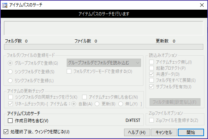Viewport: 208px width, 139px height.
Task: Click the ファイル数 0 label
Action: click(86, 41)
